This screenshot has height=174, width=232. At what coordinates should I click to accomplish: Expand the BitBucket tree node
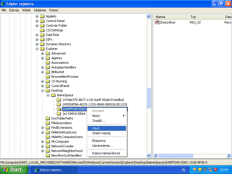pos(42,72)
